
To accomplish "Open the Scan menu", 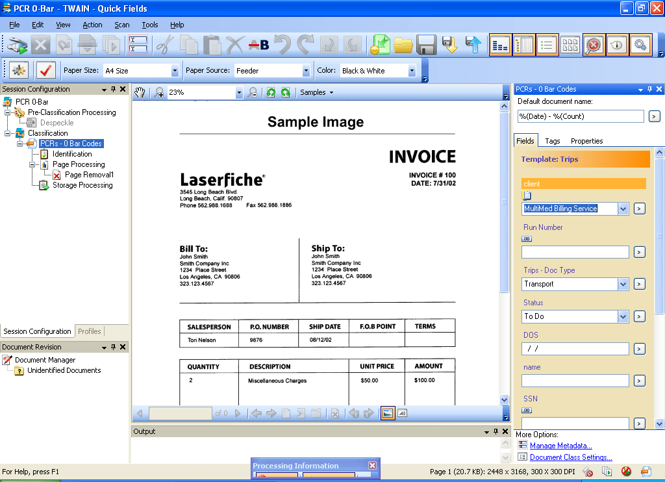I will point(121,25).
